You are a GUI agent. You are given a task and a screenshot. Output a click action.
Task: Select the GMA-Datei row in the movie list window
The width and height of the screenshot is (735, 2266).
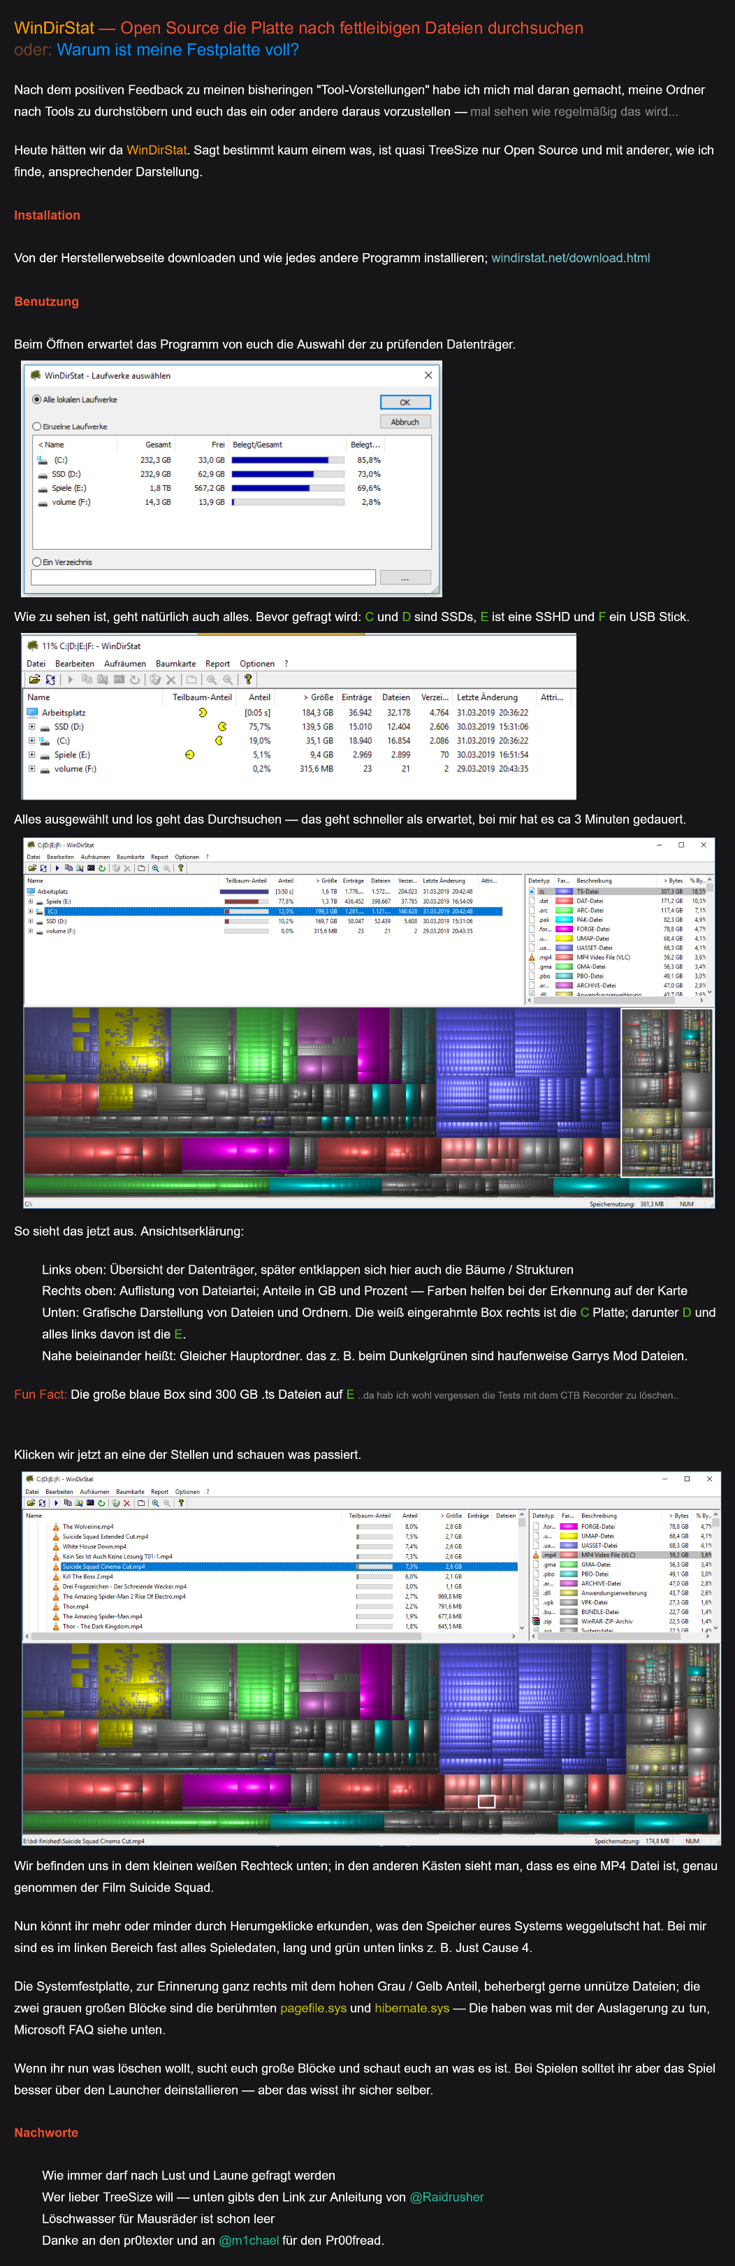(x=623, y=1564)
